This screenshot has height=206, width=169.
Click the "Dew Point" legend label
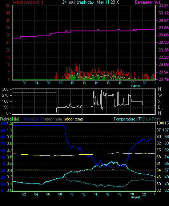pyautogui.click(x=152, y=119)
